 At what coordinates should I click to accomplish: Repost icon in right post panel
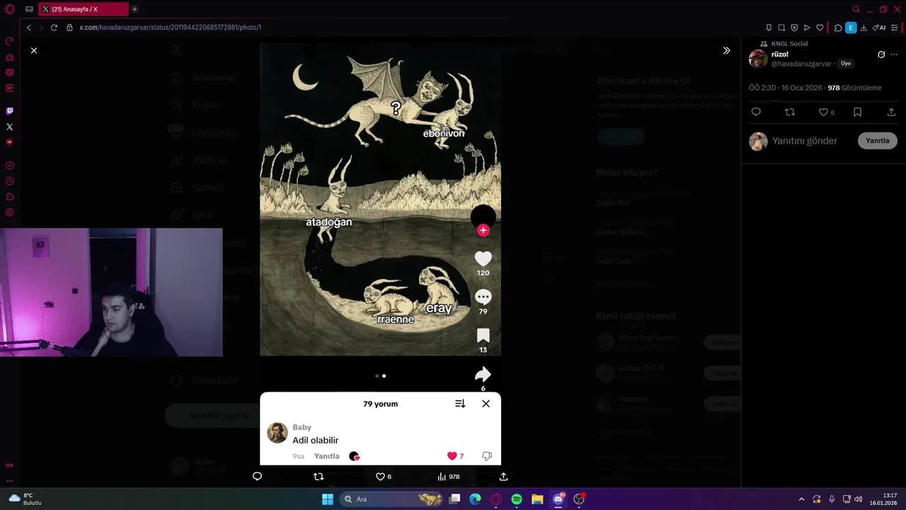(790, 112)
